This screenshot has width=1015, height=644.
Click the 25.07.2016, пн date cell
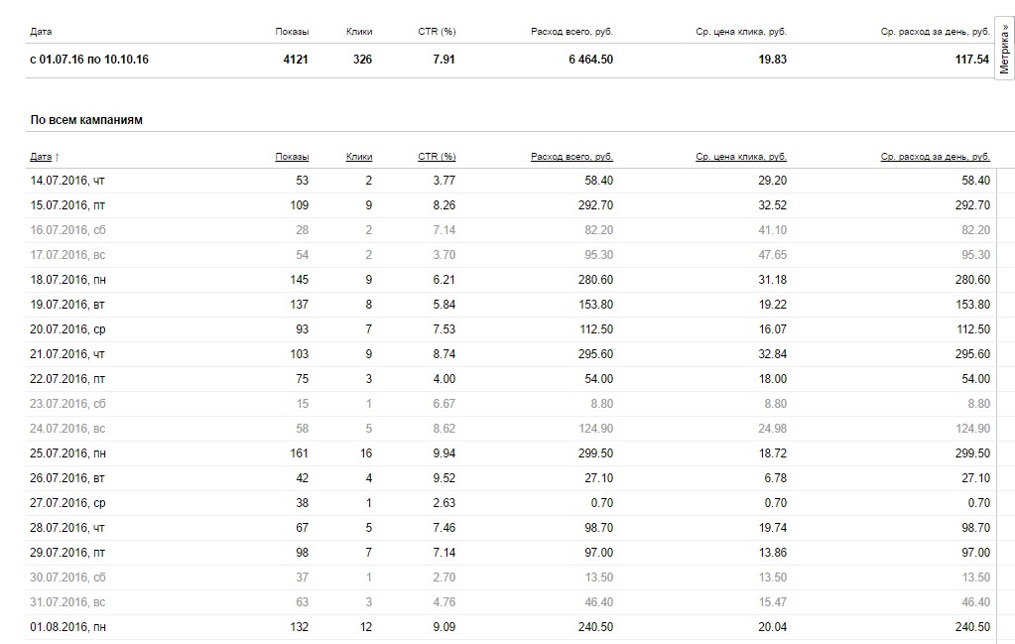pos(67,453)
